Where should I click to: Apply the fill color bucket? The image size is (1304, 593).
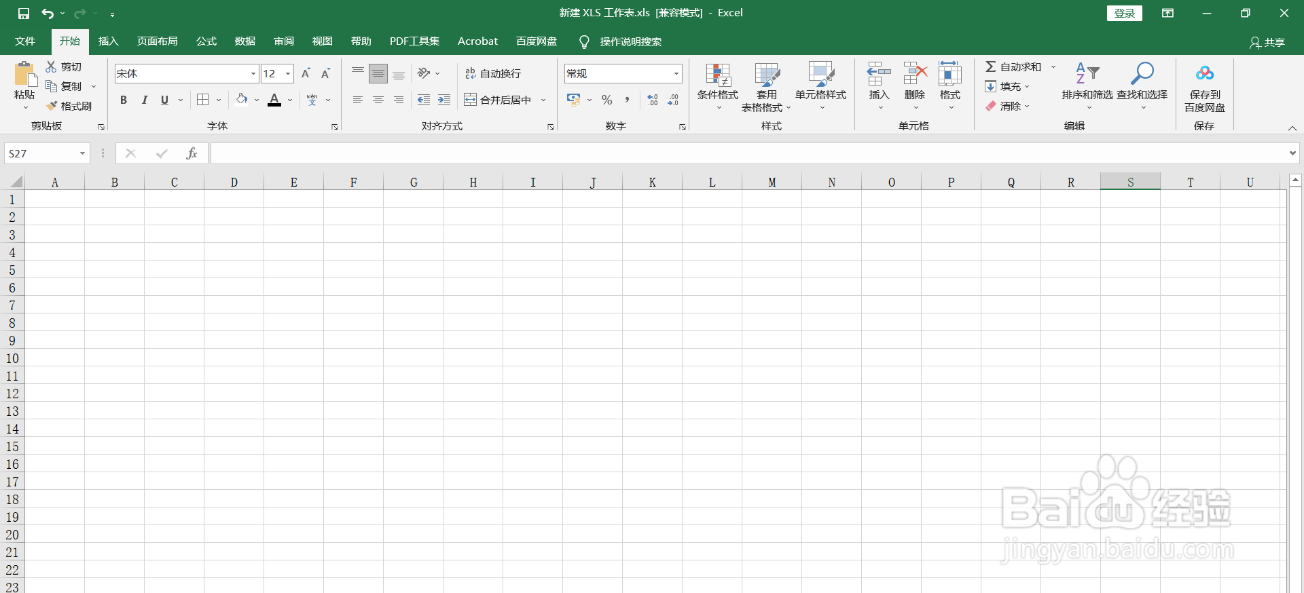tap(242, 100)
